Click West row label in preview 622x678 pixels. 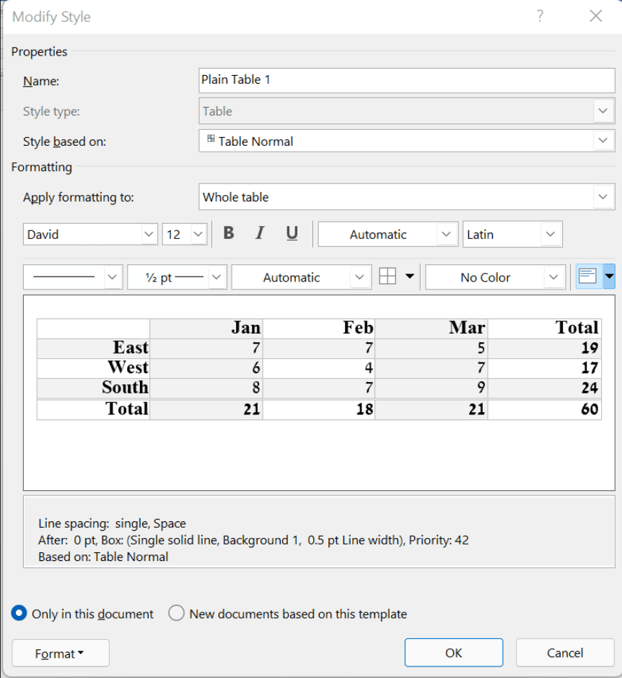point(128,367)
